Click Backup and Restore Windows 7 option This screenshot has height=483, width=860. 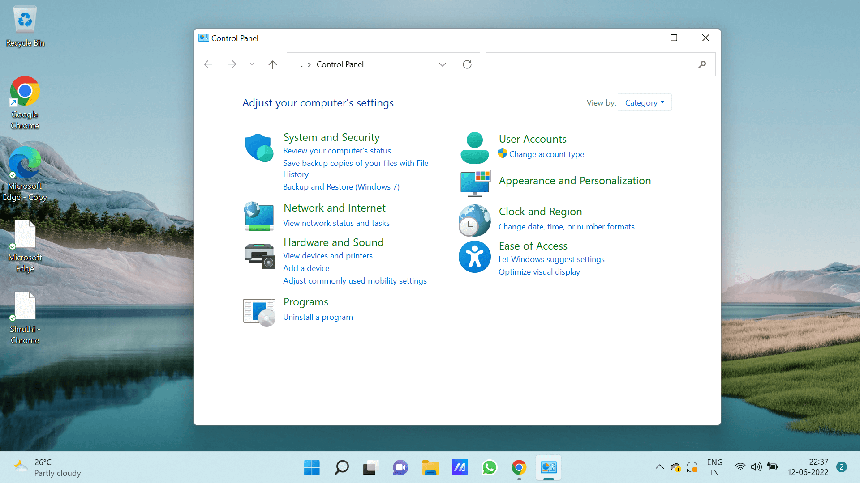click(341, 187)
